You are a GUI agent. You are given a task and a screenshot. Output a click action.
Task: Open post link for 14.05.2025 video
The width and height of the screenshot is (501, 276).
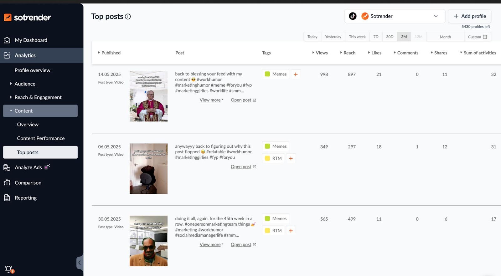[241, 100]
